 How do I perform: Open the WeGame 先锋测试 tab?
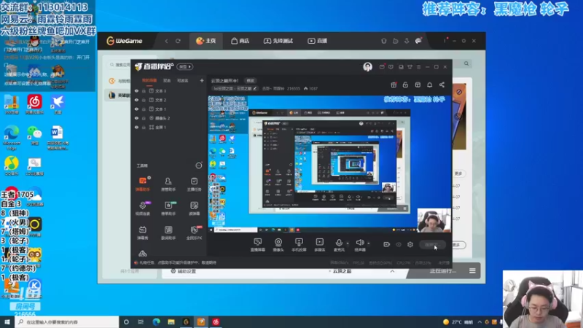click(x=278, y=41)
